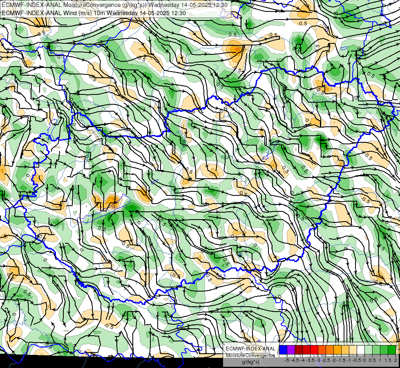Click the legend label ECMWF-INDEX-ANAL
400x368 pixels.
[x=250, y=349]
